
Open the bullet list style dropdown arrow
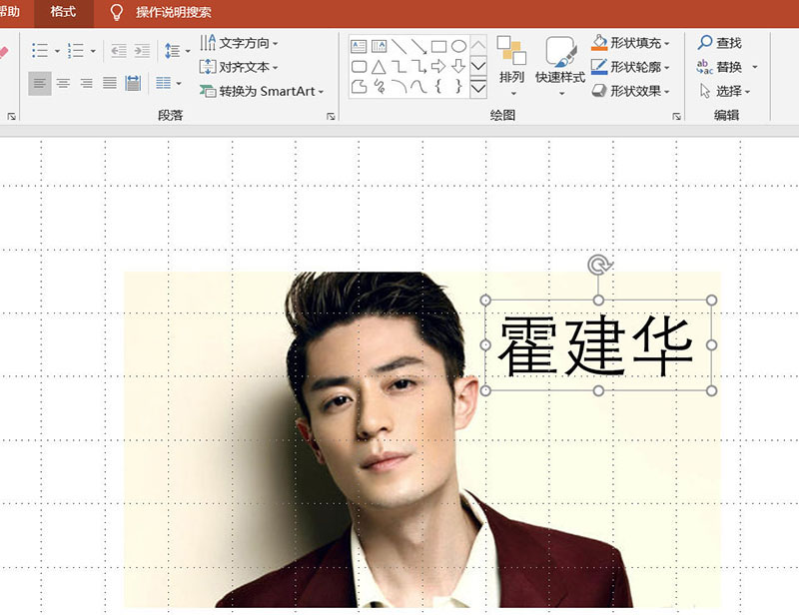57,51
